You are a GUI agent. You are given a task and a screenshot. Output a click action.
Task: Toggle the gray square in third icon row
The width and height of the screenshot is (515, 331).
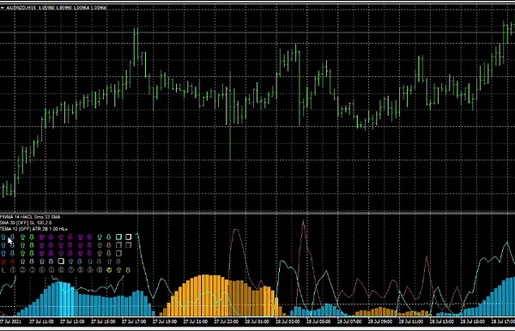pos(119,253)
